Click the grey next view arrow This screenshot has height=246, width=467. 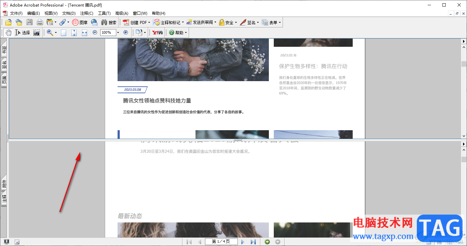(278, 242)
